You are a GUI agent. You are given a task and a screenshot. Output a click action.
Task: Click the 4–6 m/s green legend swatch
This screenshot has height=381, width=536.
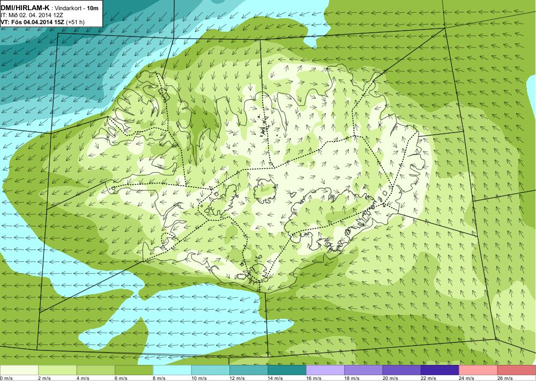(96, 370)
